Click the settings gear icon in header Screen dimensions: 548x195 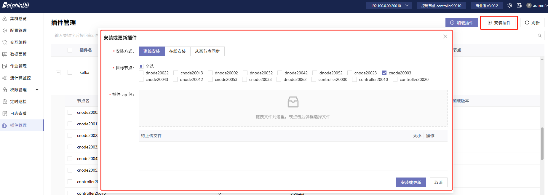tap(509, 5)
